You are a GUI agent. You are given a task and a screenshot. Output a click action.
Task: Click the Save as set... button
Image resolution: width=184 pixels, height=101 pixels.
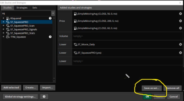(152, 88)
